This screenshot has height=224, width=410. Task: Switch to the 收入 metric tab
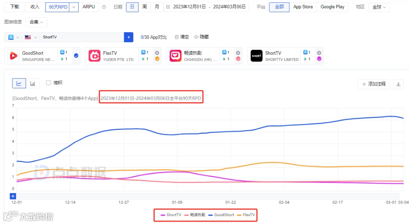tap(35, 7)
